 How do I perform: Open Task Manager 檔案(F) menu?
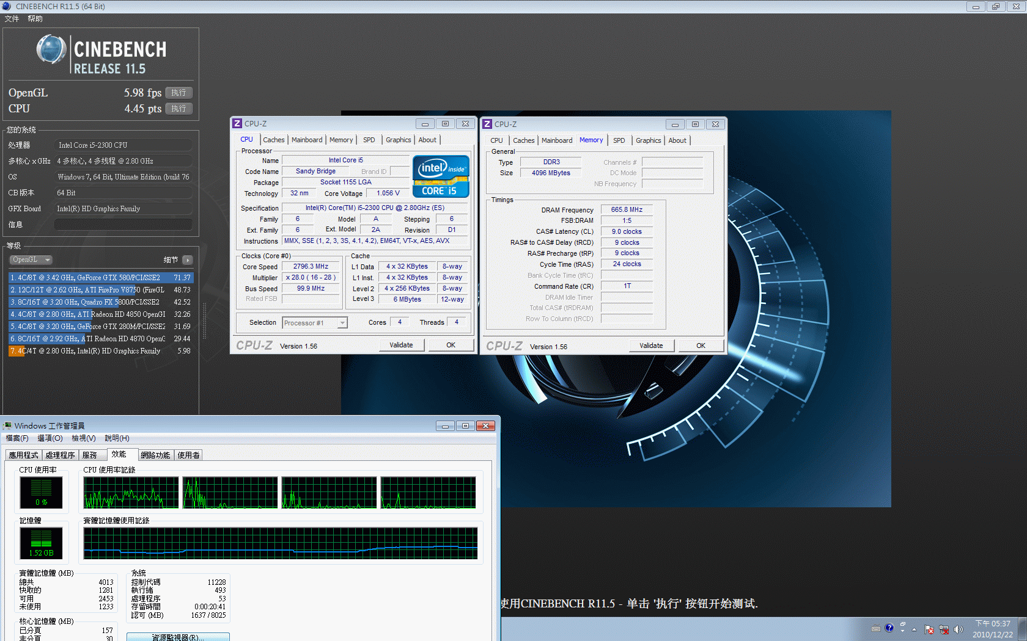click(17, 438)
